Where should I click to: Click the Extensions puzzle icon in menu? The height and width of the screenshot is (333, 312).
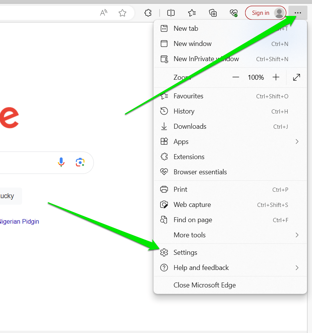tap(164, 157)
